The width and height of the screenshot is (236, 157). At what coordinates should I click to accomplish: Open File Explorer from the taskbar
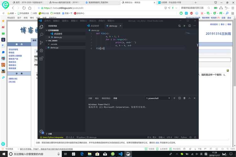[x=90, y=154]
